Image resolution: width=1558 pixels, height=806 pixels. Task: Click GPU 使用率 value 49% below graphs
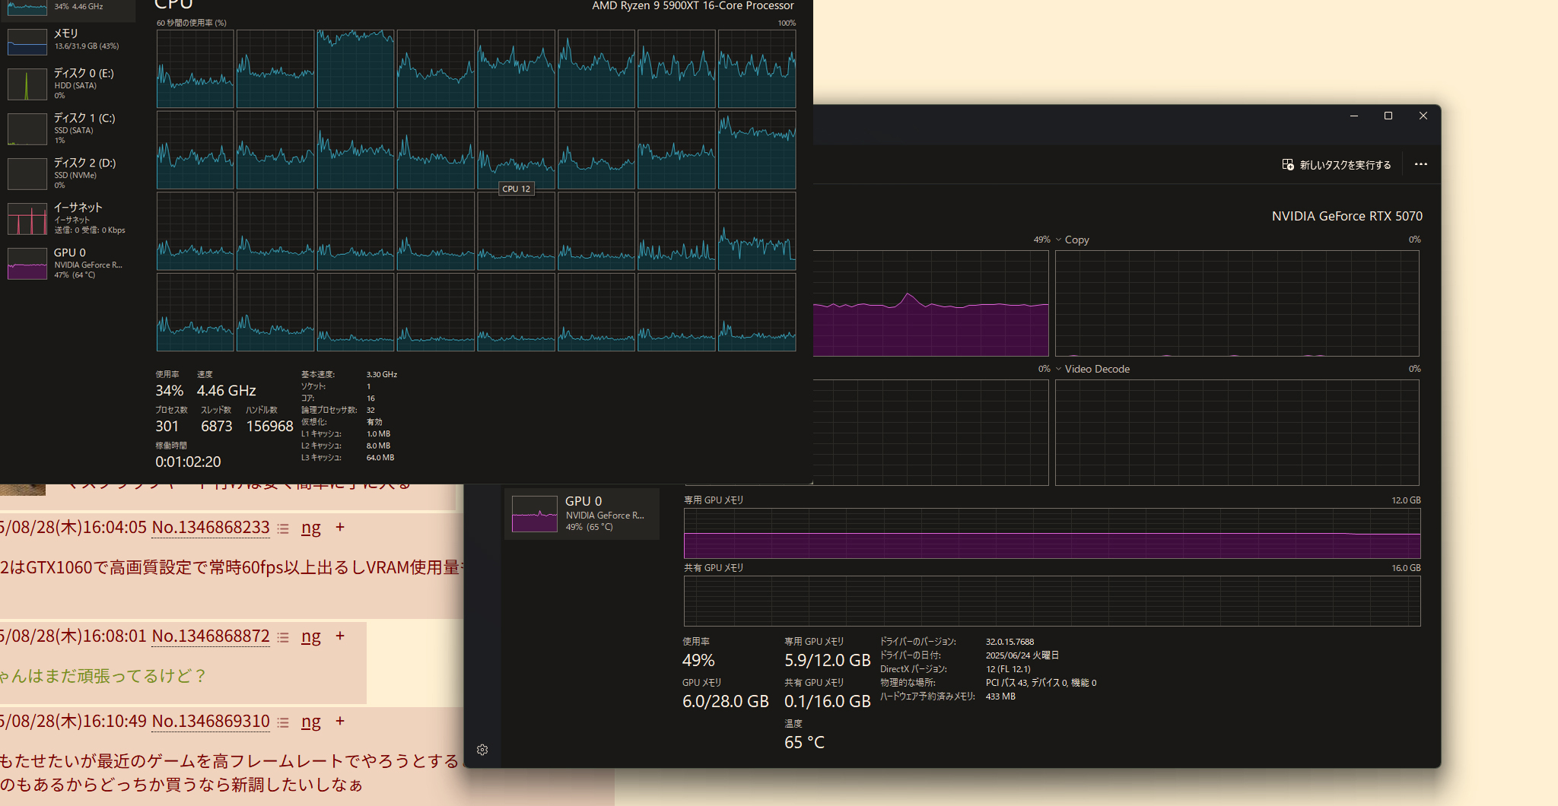(698, 660)
